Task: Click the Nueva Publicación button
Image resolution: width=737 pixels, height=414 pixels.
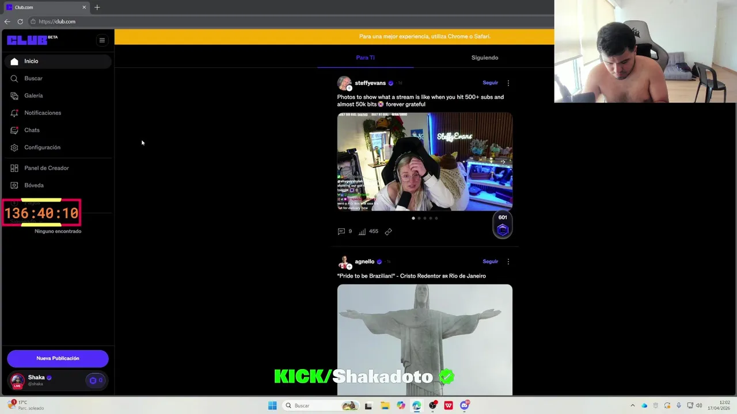Action: coord(58,358)
